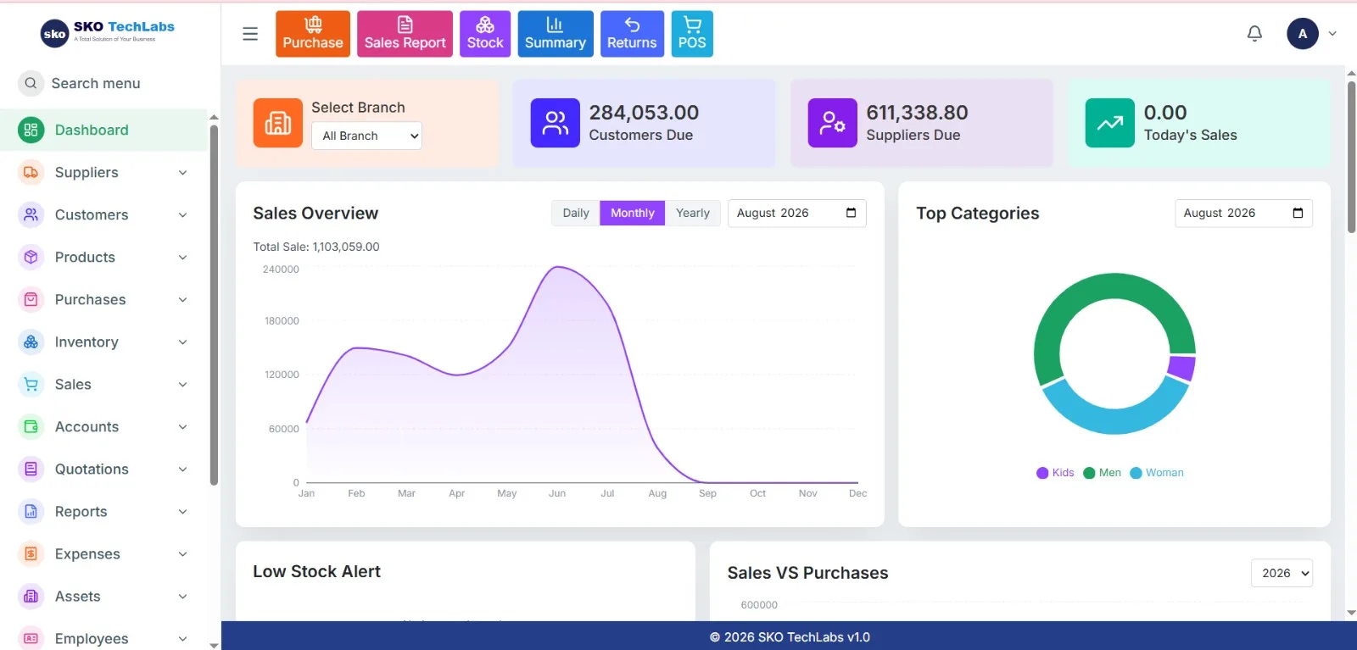The image size is (1357, 650).
Task: Expand the Purchases sidebar menu
Action: pos(103,299)
